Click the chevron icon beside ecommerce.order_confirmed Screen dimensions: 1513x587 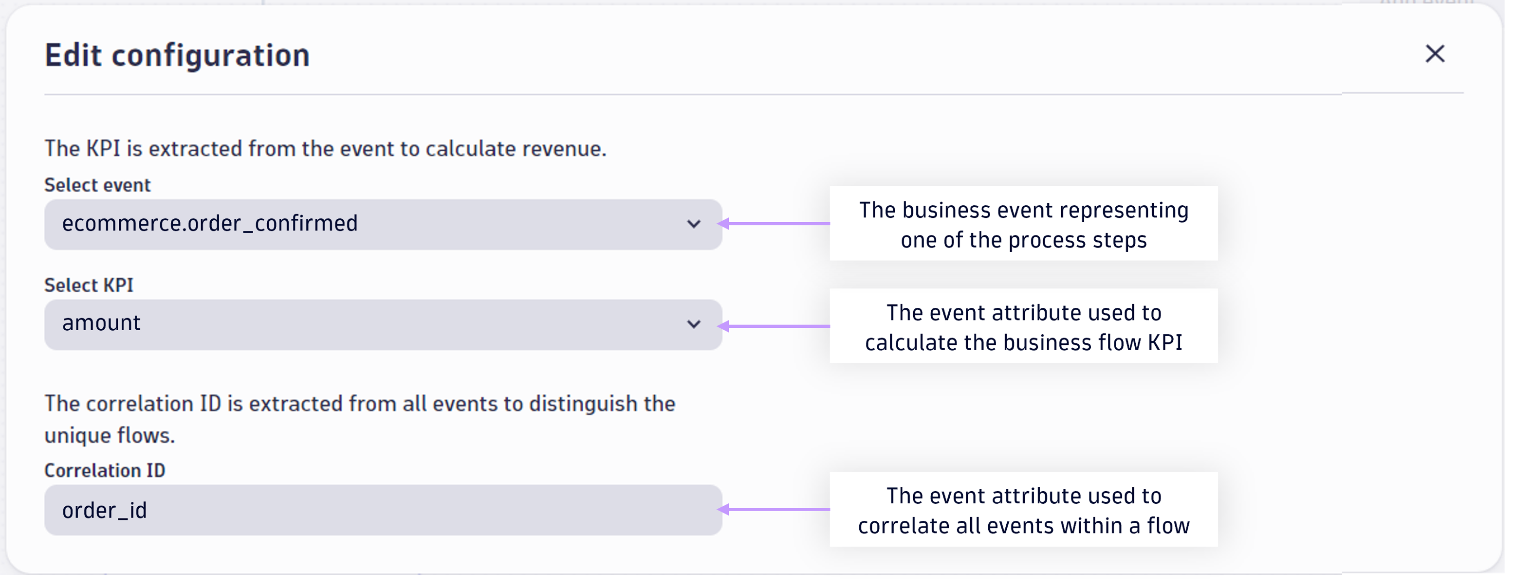695,224
